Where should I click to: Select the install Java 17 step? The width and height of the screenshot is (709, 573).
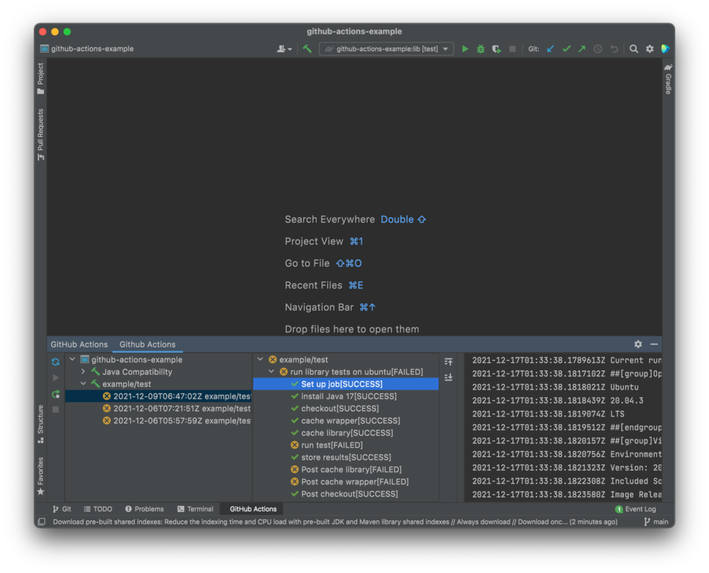[346, 397]
